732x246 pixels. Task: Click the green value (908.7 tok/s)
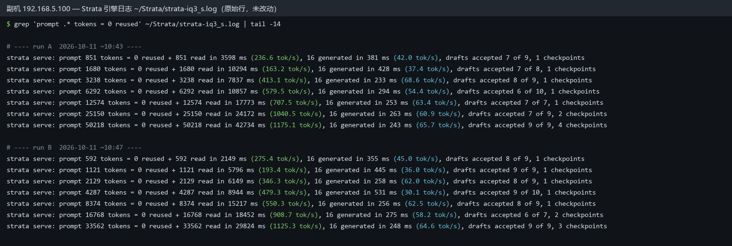[x=294, y=215]
